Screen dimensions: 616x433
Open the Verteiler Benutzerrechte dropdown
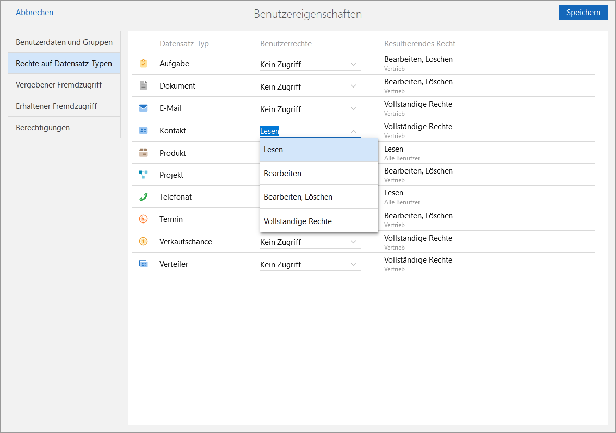pyautogui.click(x=310, y=265)
